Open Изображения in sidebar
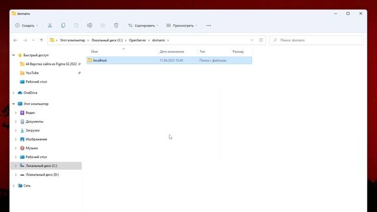377x212 pixels. click(37, 140)
